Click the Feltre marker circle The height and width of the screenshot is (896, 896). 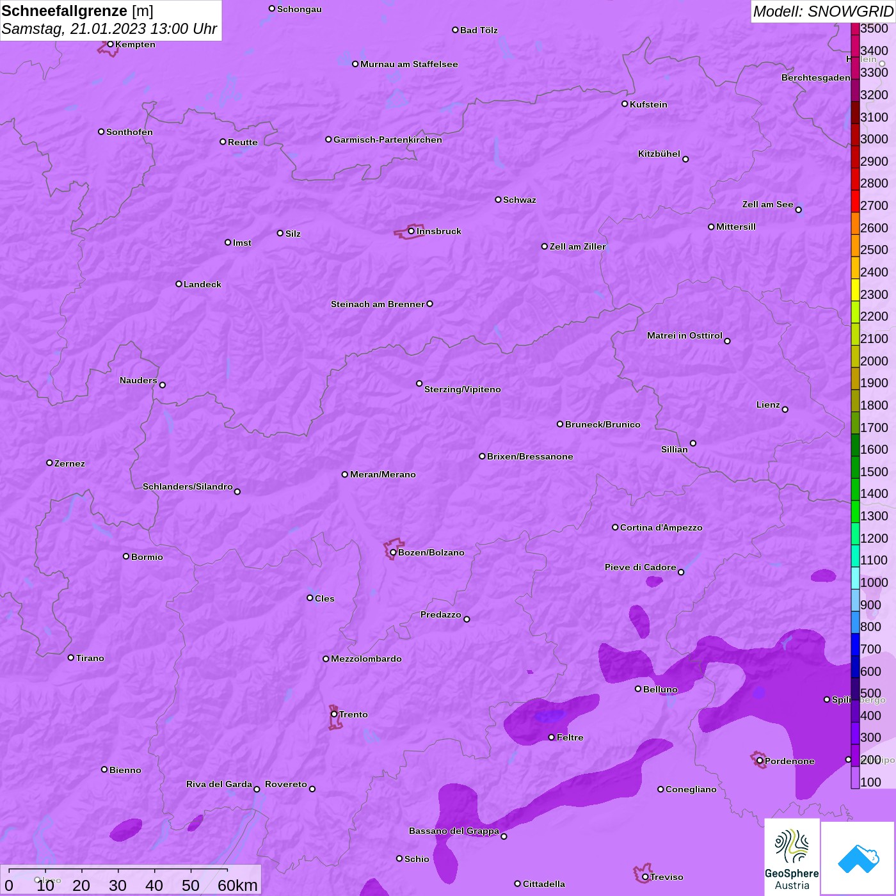(552, 737)
